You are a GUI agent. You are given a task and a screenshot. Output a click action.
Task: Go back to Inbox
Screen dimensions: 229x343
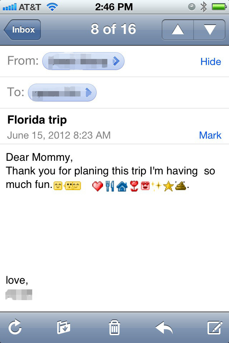tap(23, 30)
